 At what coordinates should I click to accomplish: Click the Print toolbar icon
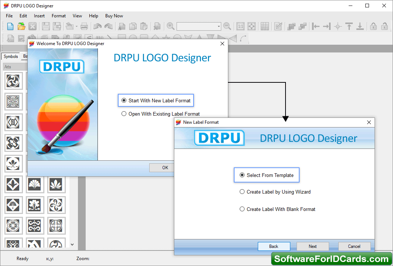84,26
